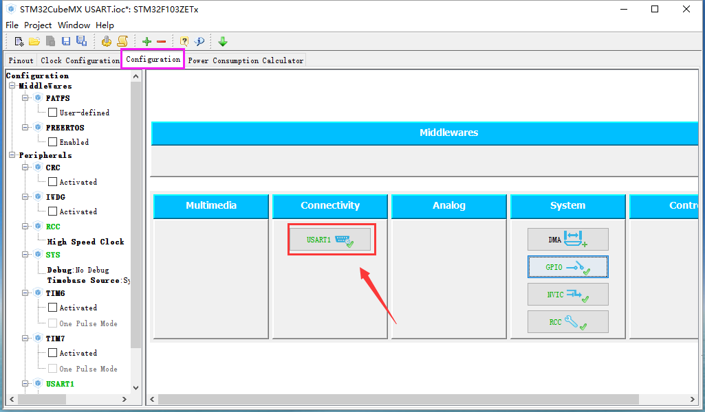Select the Configuration tab
705x412 pixels.
153,59
